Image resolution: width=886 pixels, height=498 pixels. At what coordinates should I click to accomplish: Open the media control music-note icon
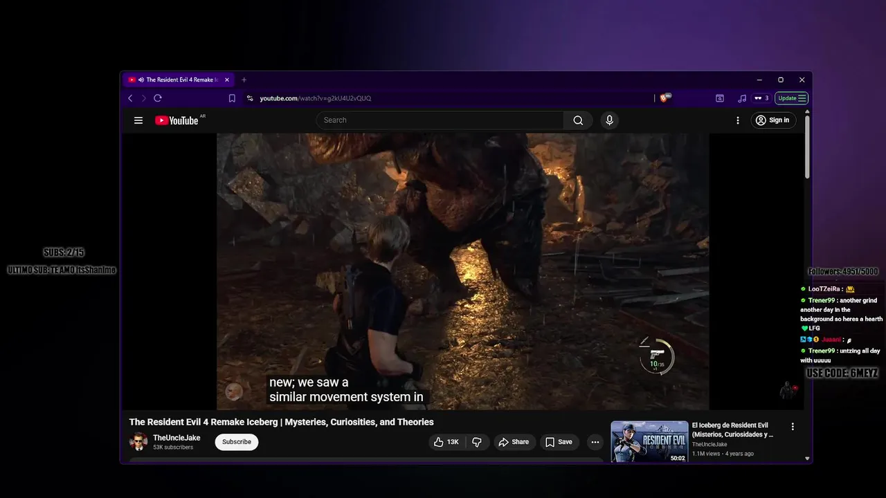point(742,98)
